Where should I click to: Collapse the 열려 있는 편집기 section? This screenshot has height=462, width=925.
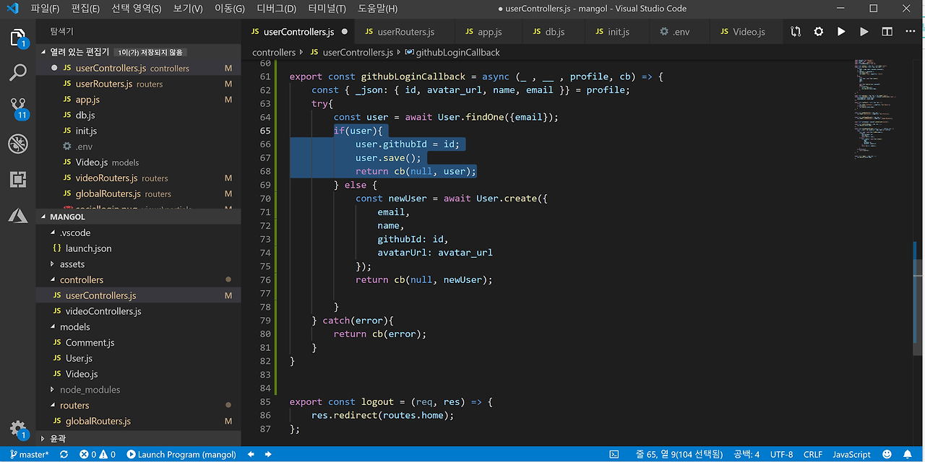[139, 52]
